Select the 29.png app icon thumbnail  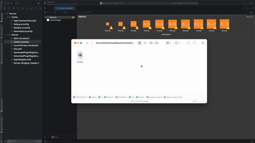tap(120, 24)
